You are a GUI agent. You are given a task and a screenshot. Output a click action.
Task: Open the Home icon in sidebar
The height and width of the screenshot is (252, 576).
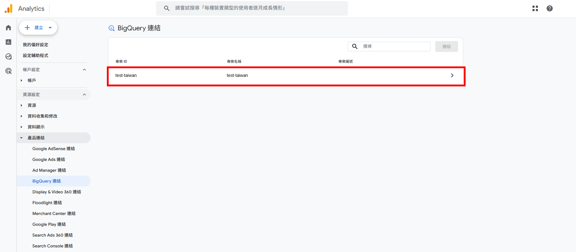pyautogui.click(x=8, y=28)
